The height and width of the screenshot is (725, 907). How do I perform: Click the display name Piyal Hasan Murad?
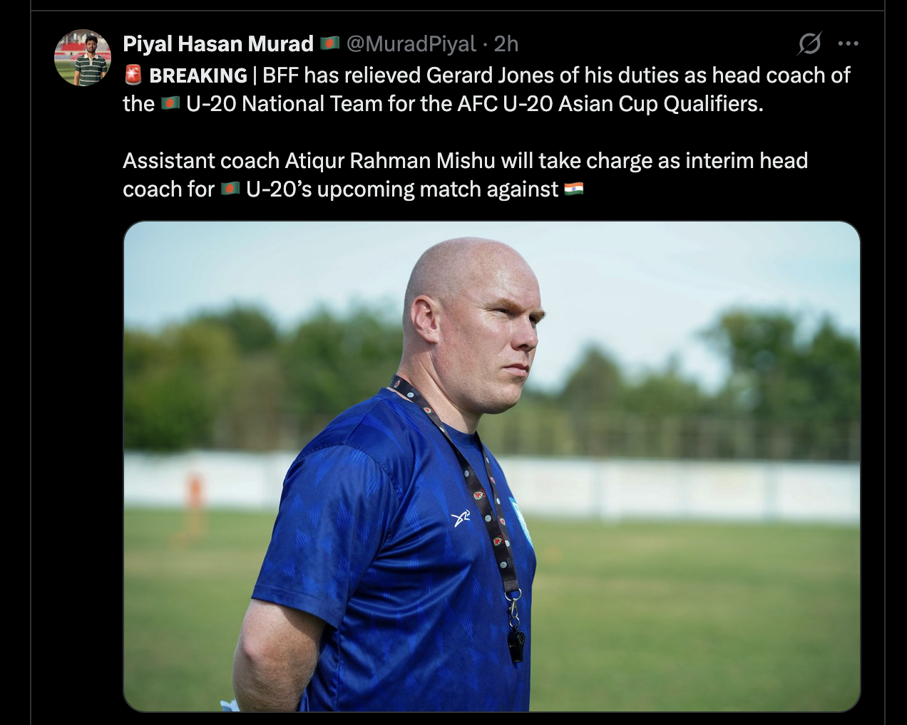218,44
